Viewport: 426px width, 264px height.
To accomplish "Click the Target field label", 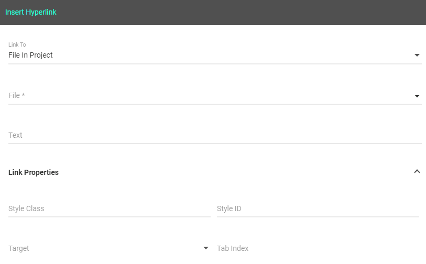I will [x=19, y=248].
